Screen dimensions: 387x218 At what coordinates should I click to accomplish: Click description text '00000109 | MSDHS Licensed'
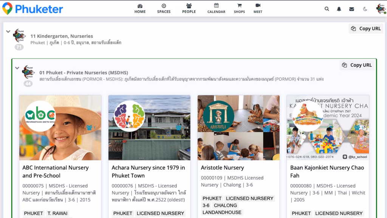pos(232,178)
